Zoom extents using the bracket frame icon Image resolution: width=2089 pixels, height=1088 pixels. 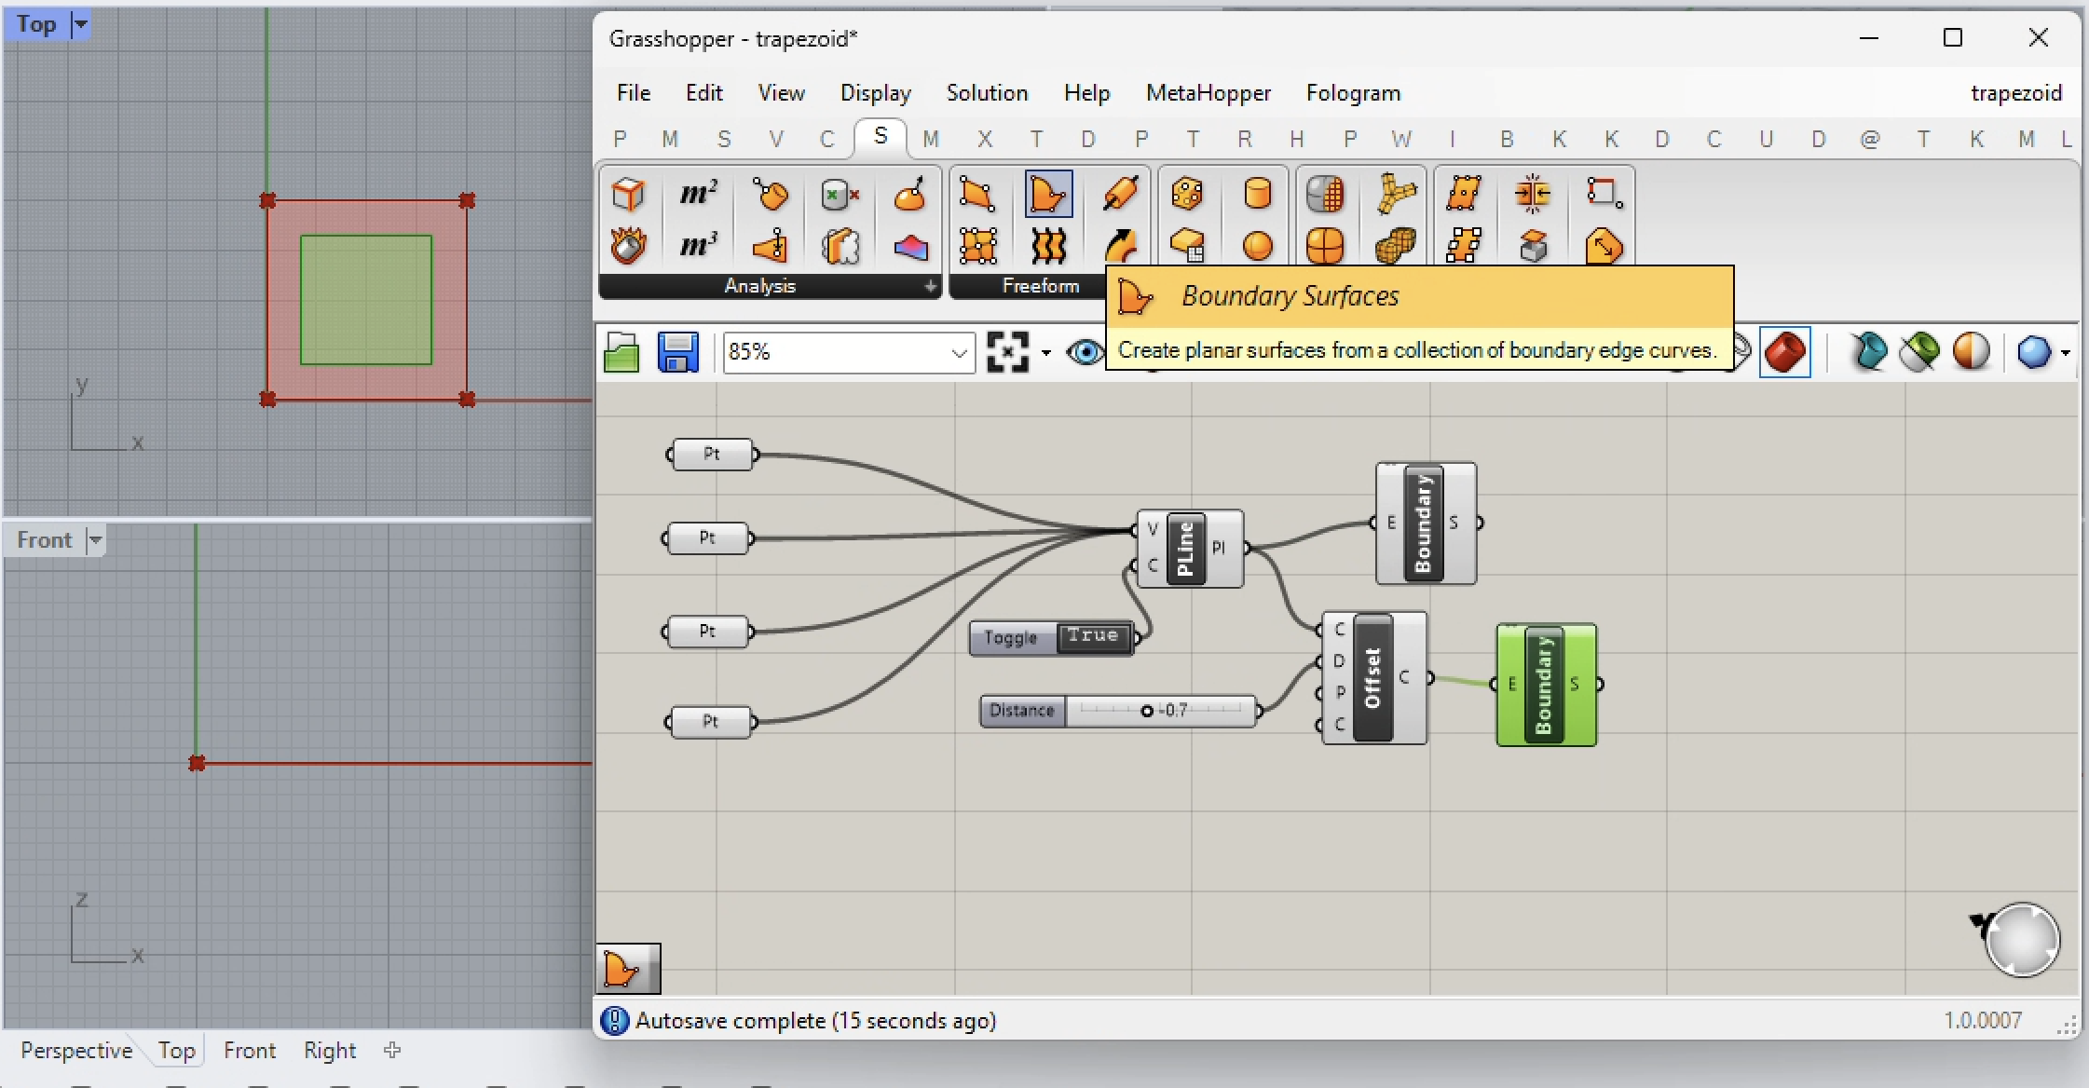[x=1007, y=352]
